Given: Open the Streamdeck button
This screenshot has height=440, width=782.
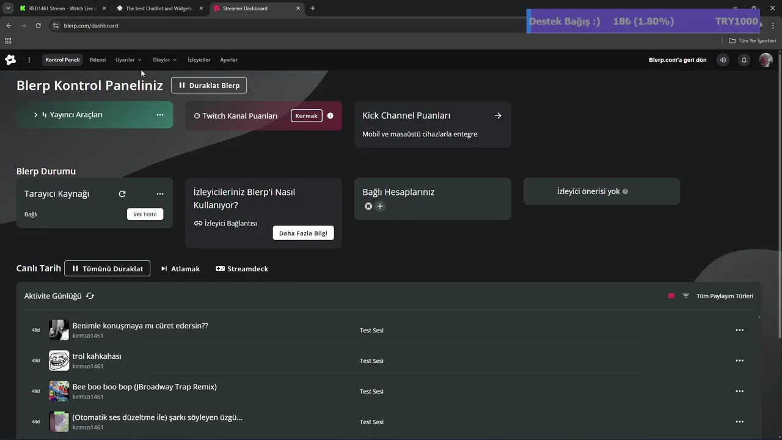Looking at the screenshot, I should coord(242,268).
